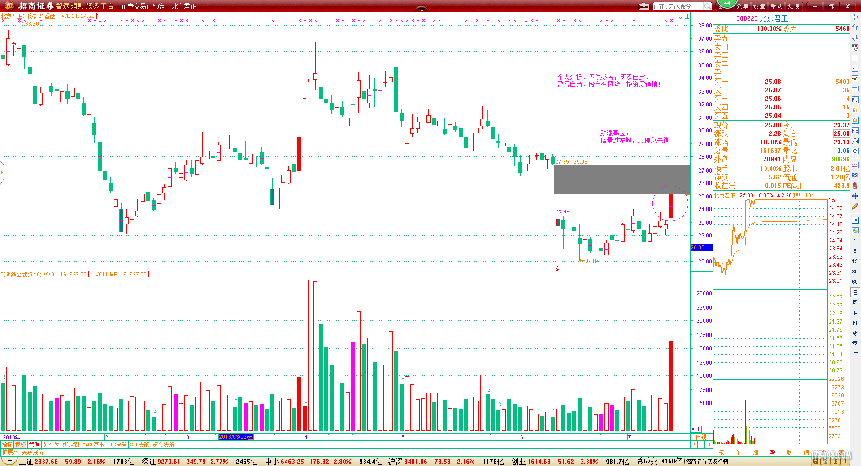The image size is (861, 466).
Task: Open the 帮助 help menu
Action: (776, 6)
